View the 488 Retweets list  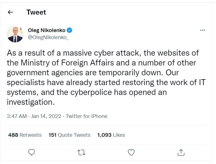pos(25,135)
